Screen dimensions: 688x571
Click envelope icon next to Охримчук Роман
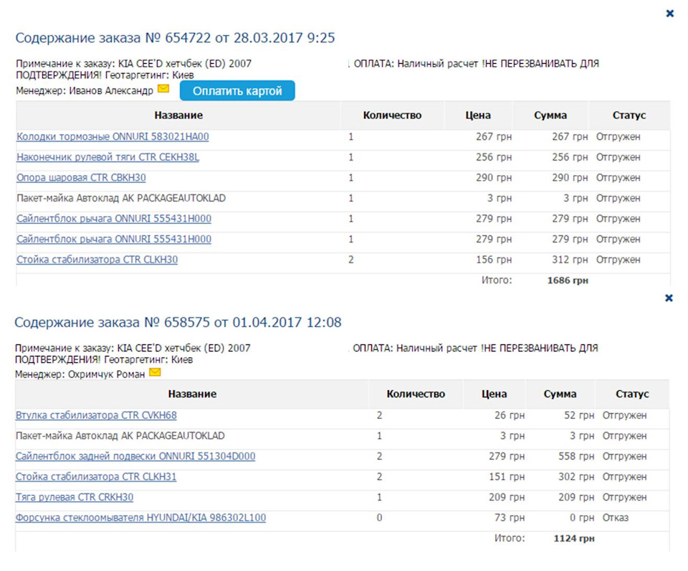coord(155,372)
